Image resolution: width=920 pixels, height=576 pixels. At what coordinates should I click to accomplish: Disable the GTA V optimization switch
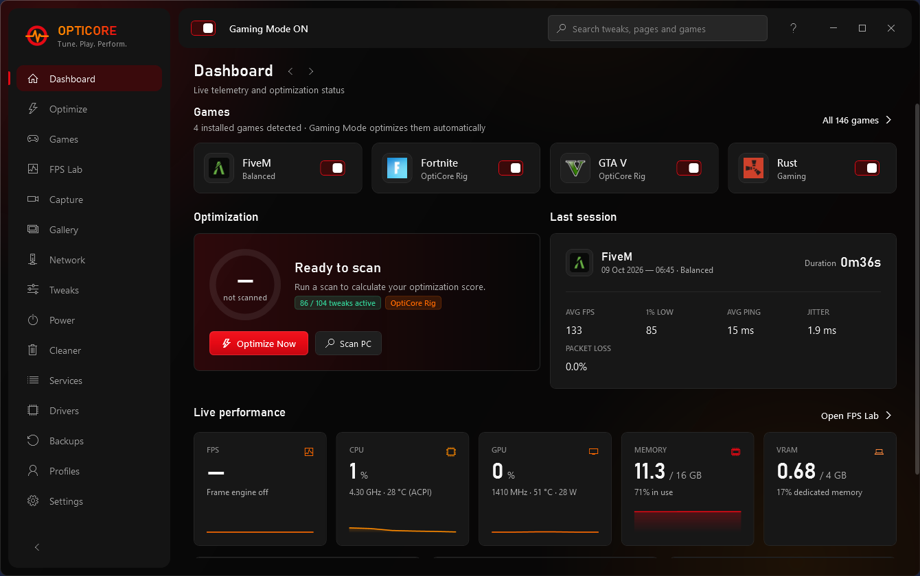(689, 168)
